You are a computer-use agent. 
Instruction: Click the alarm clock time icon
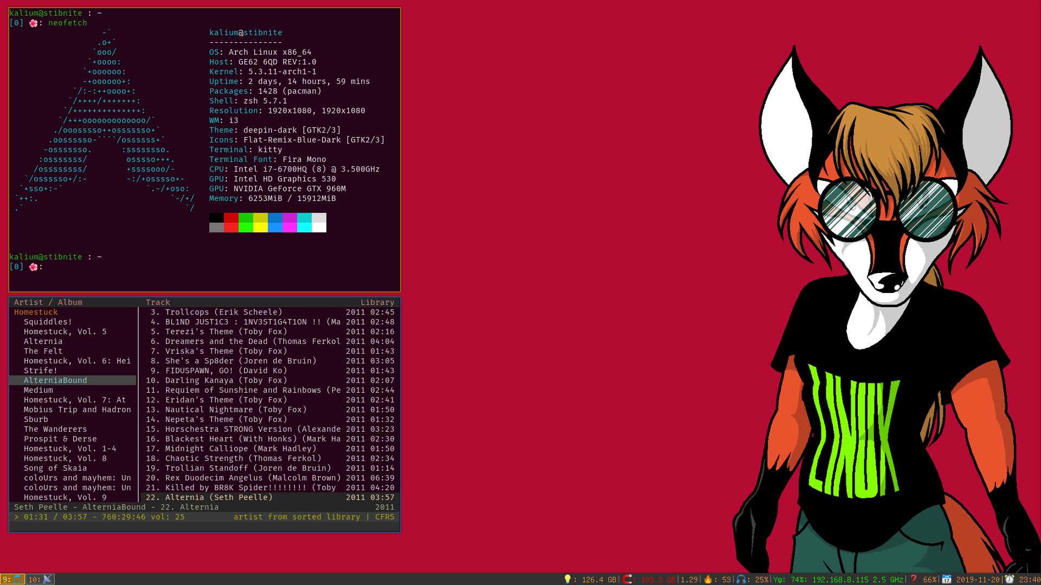(1009, 579)
